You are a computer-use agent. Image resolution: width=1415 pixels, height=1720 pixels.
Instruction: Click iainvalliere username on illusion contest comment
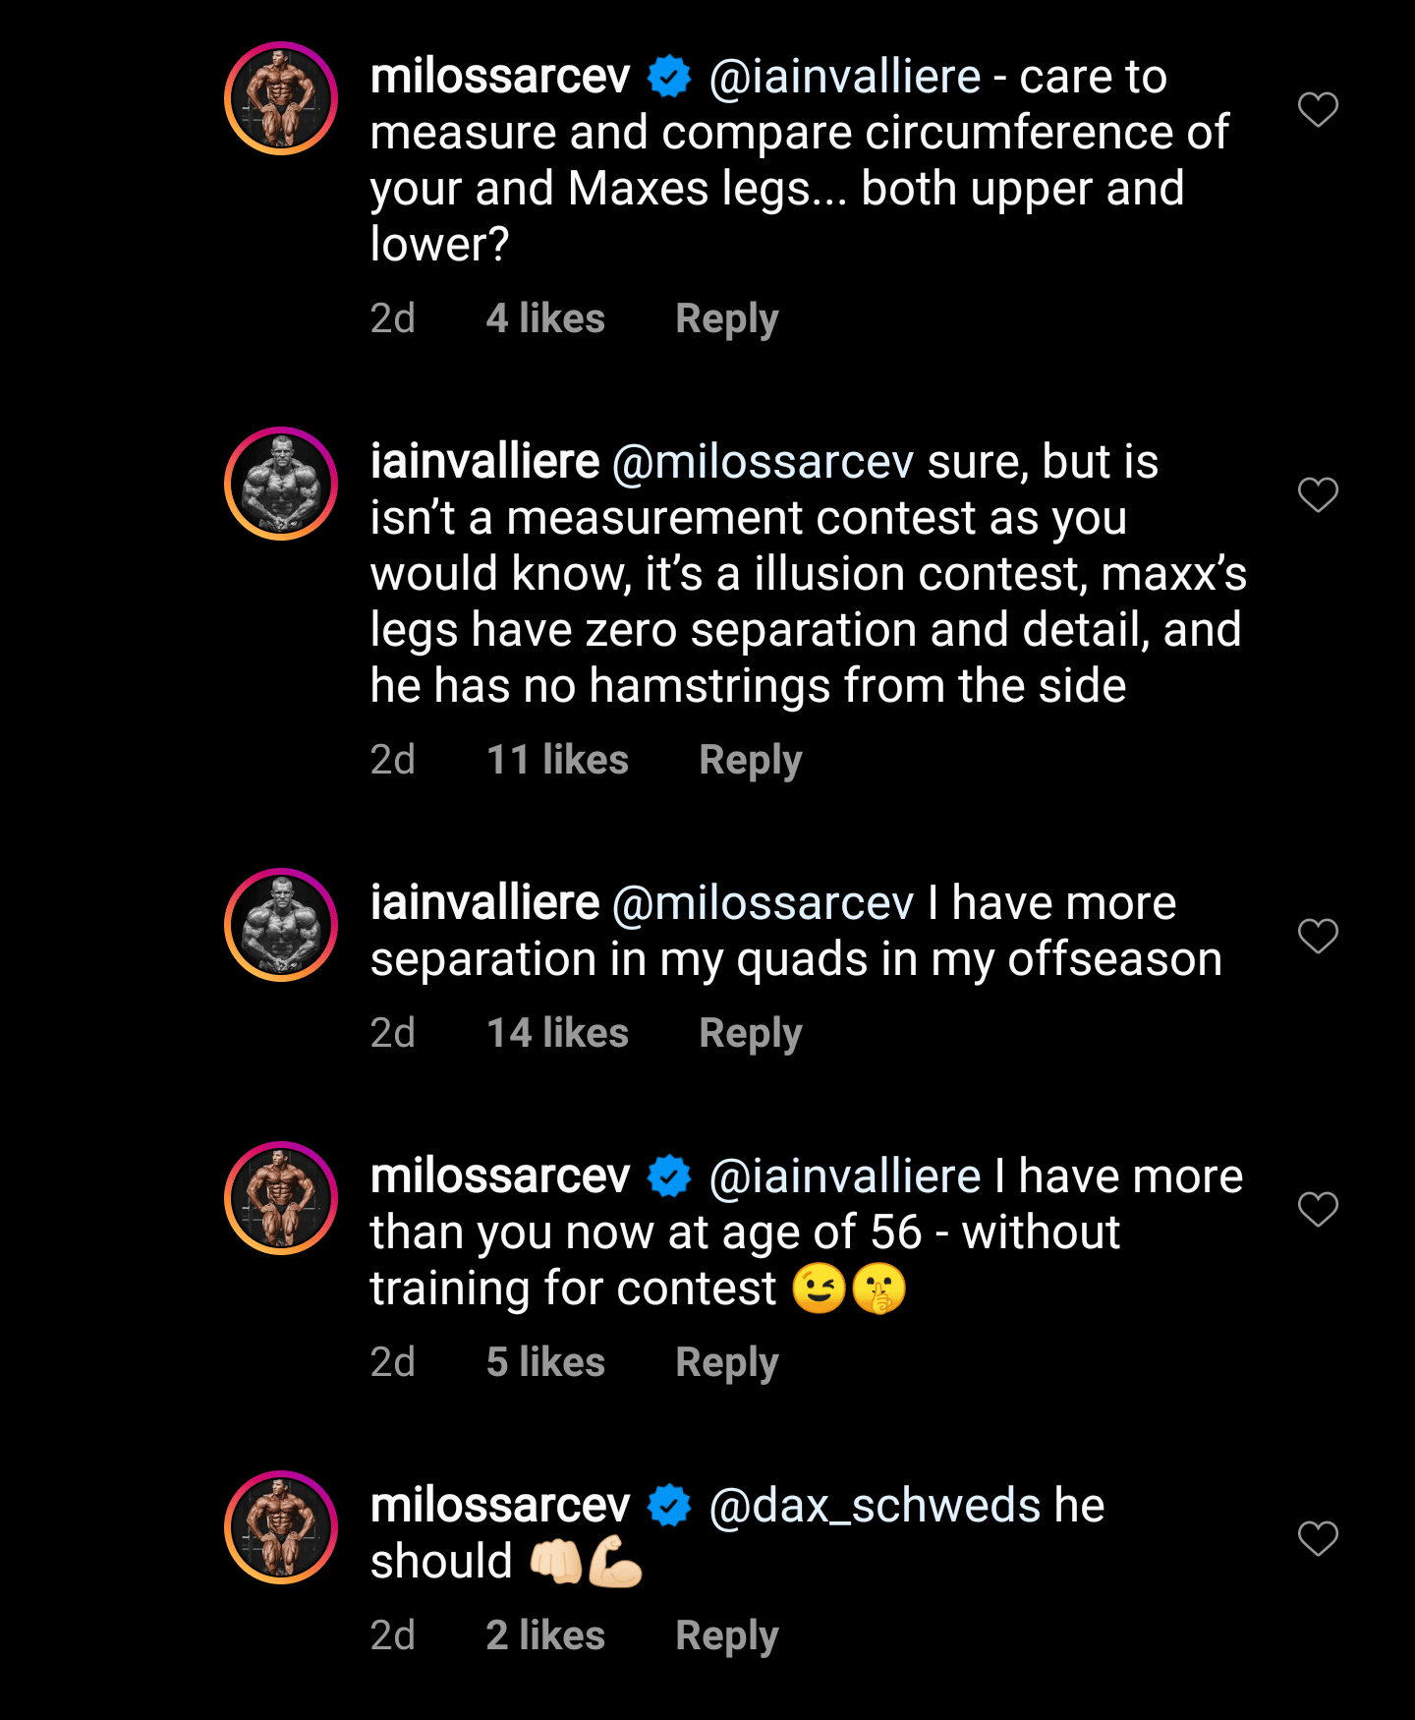484,462
